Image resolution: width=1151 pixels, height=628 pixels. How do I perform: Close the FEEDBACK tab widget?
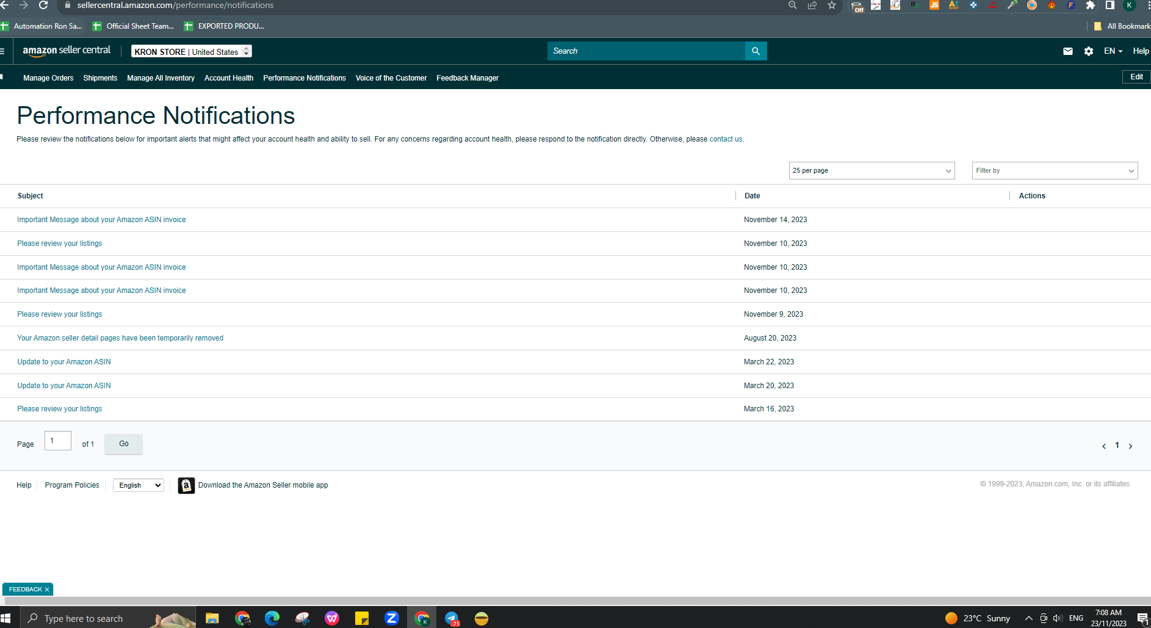(x=47, y=590)
